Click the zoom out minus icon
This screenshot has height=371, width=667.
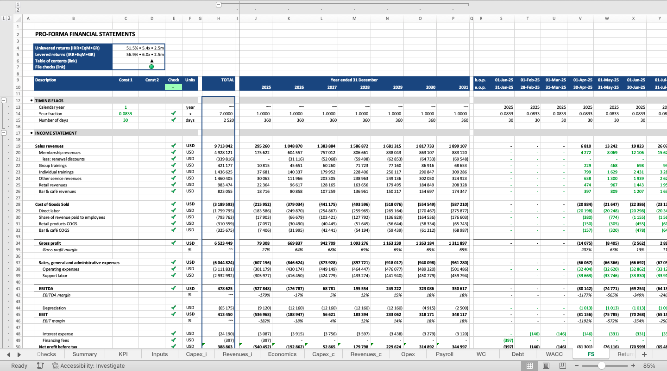[x=576, y=365]
